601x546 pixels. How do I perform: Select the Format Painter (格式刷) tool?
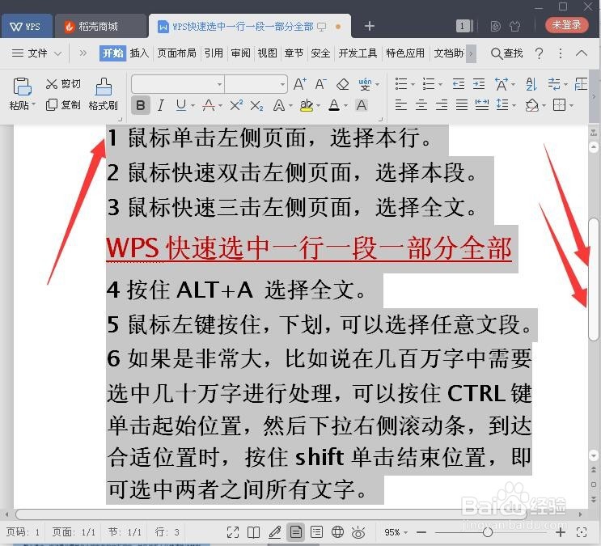tap(103, 94)
